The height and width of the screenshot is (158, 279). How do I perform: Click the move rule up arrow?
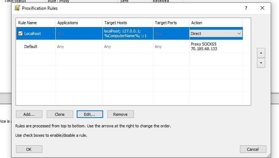(261, 53)
